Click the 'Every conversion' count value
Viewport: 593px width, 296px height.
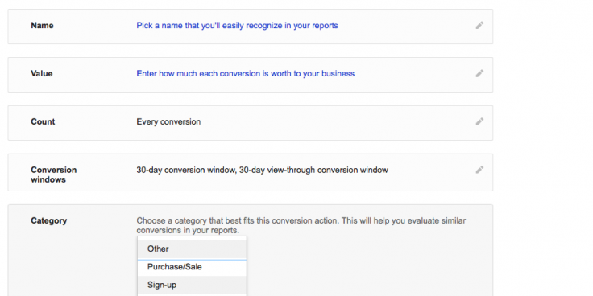(x=168, y=122)
